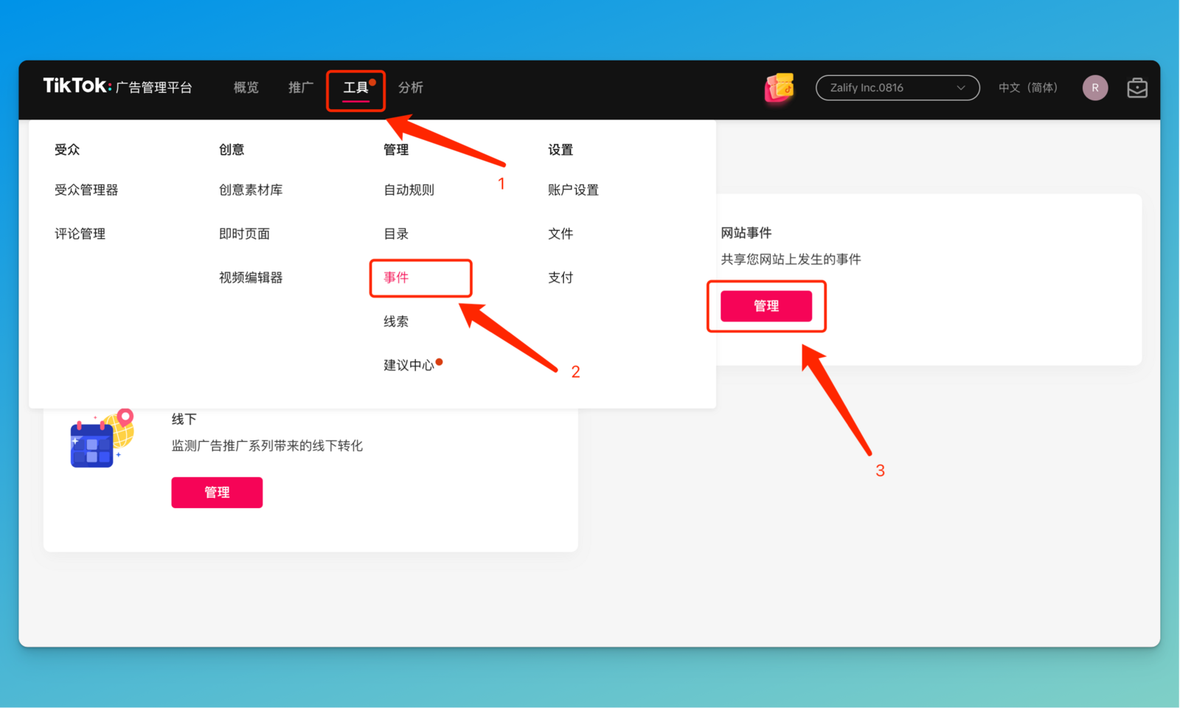Screen dimensions: 1180x708
Task: Open the briefcase business center icon
Action: coord(1136,88)
